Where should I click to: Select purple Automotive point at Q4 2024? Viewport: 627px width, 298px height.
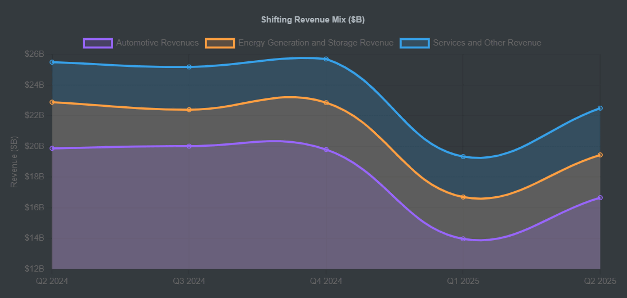pyautogui.click(x=326, y=150)
